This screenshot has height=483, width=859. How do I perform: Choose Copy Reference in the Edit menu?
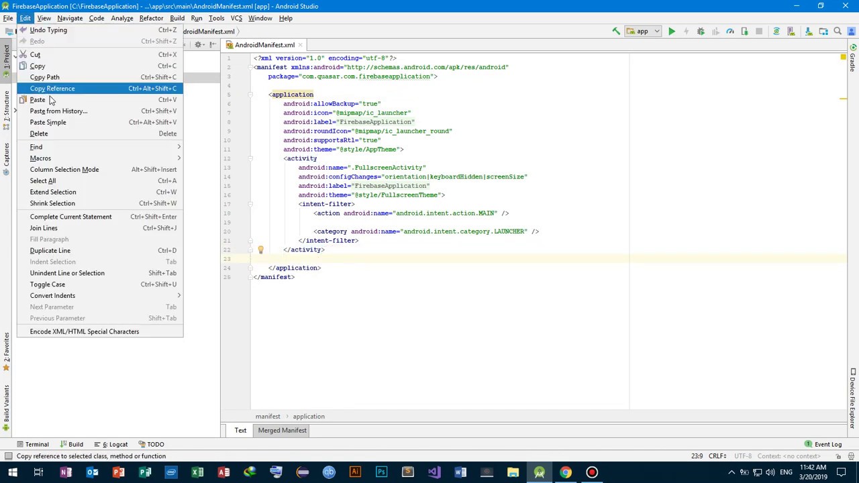[x=100, y=89]
